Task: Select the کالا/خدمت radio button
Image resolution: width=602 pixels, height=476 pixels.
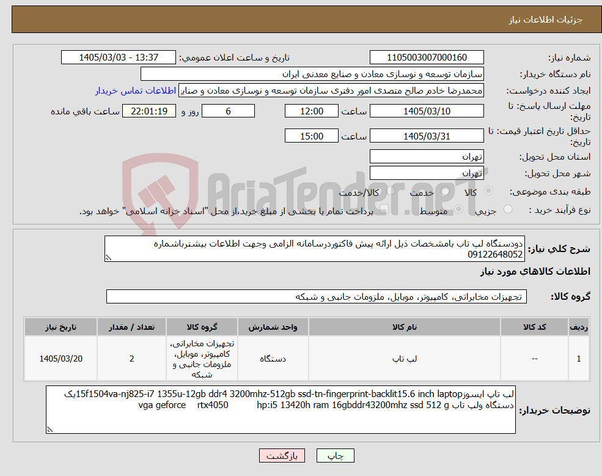Action: tap(391, 191)
